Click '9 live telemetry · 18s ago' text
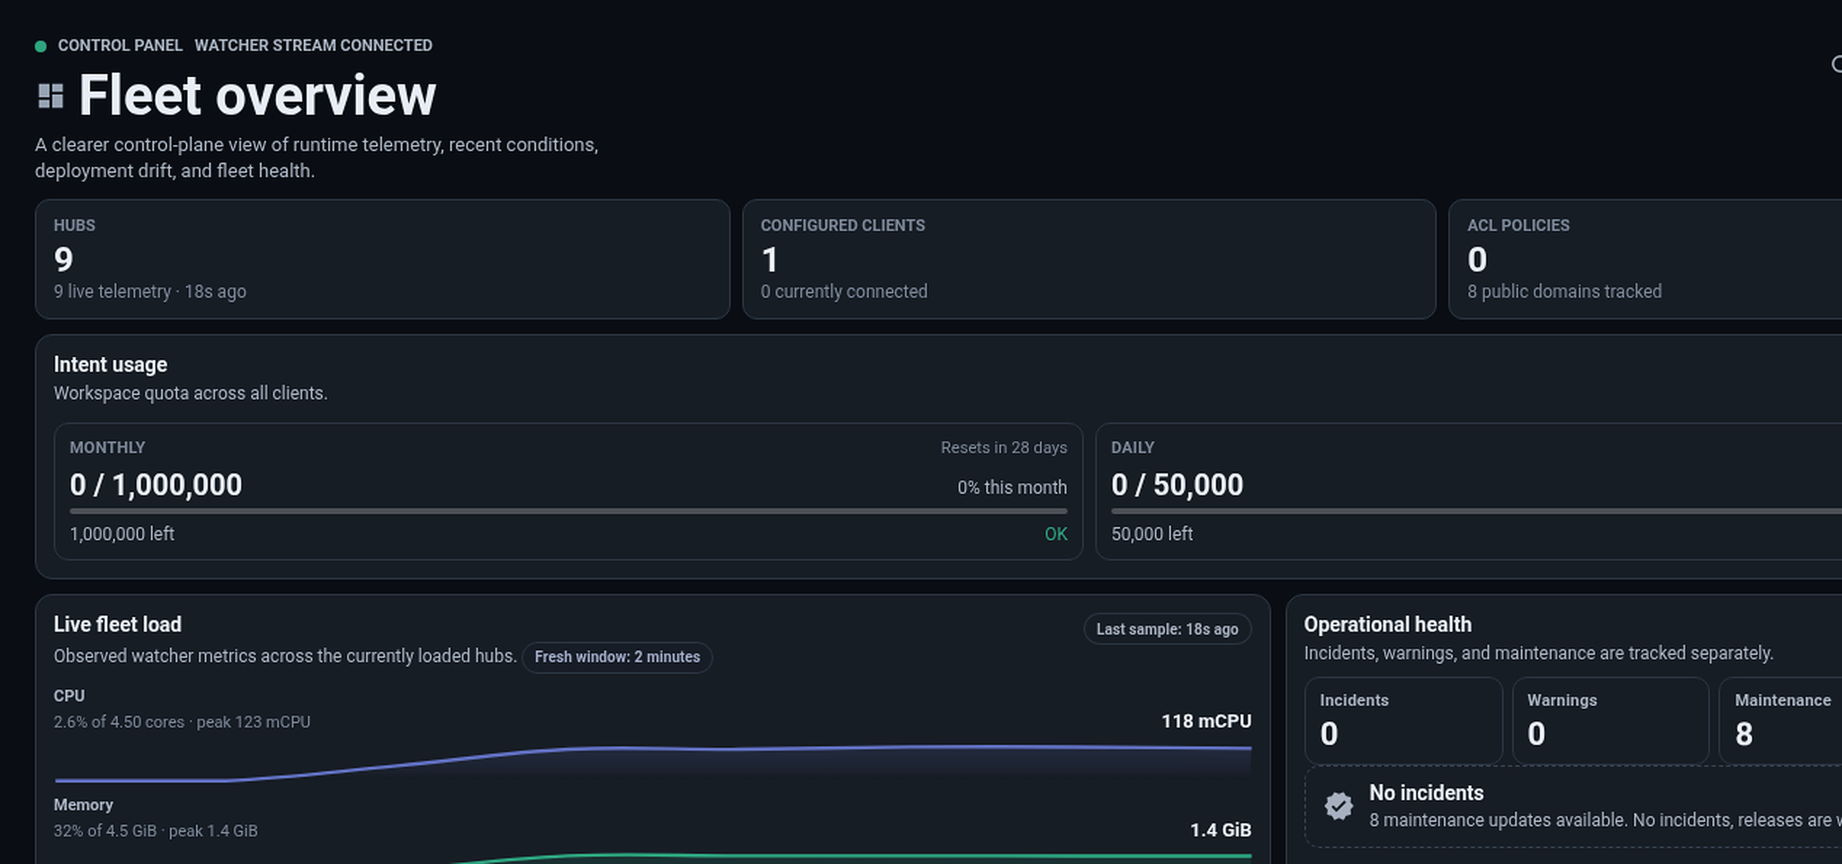 150,292
